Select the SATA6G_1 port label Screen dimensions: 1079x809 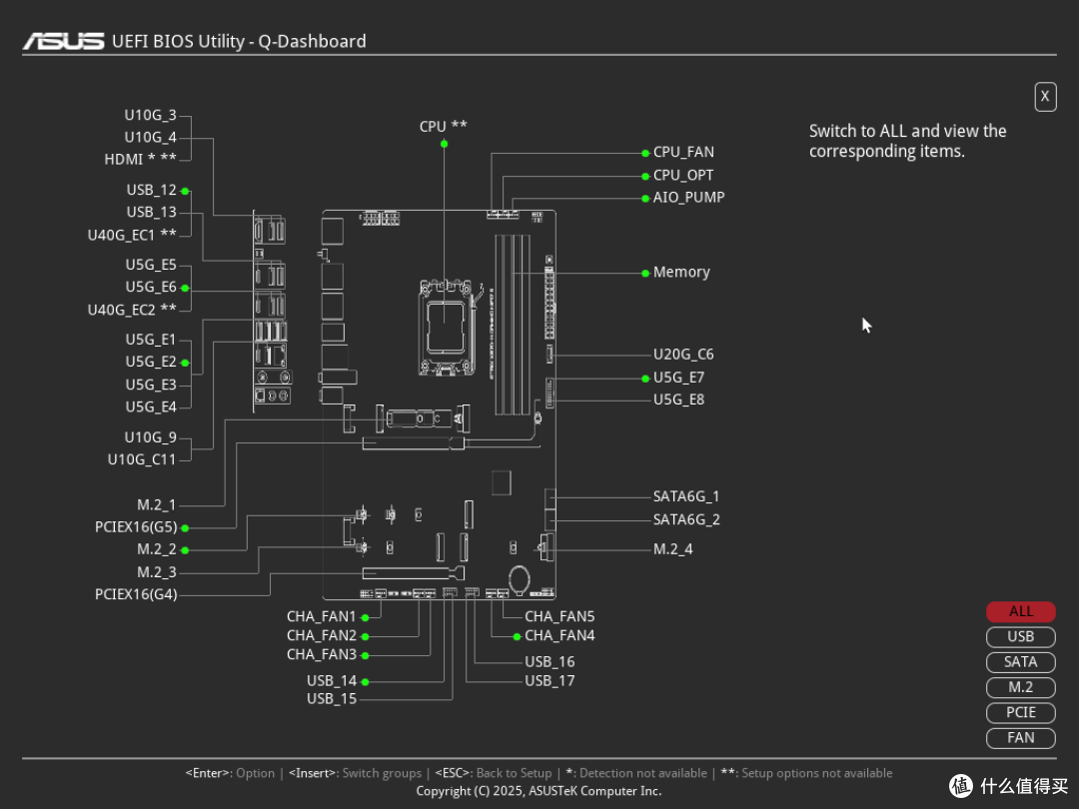pos(686,496)
